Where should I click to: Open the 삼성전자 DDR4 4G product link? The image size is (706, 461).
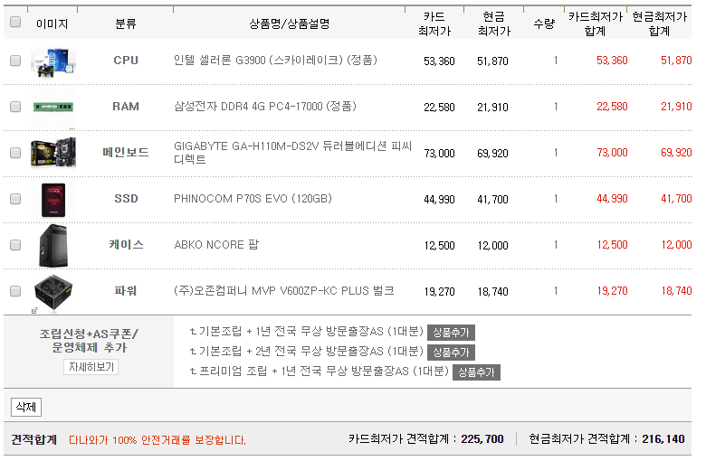(x=264, y=107)
